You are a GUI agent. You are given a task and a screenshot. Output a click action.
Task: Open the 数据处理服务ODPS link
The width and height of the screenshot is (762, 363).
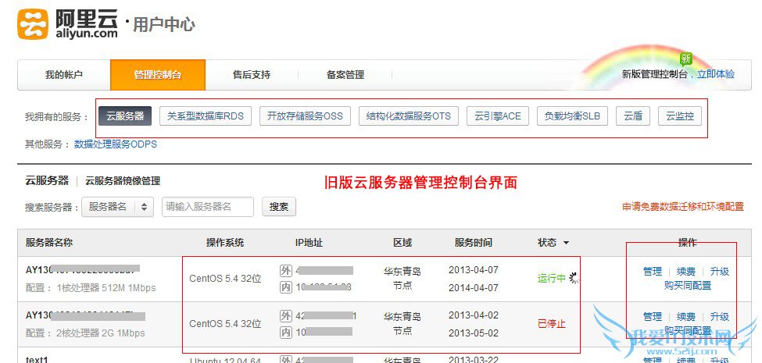(116, 144)
